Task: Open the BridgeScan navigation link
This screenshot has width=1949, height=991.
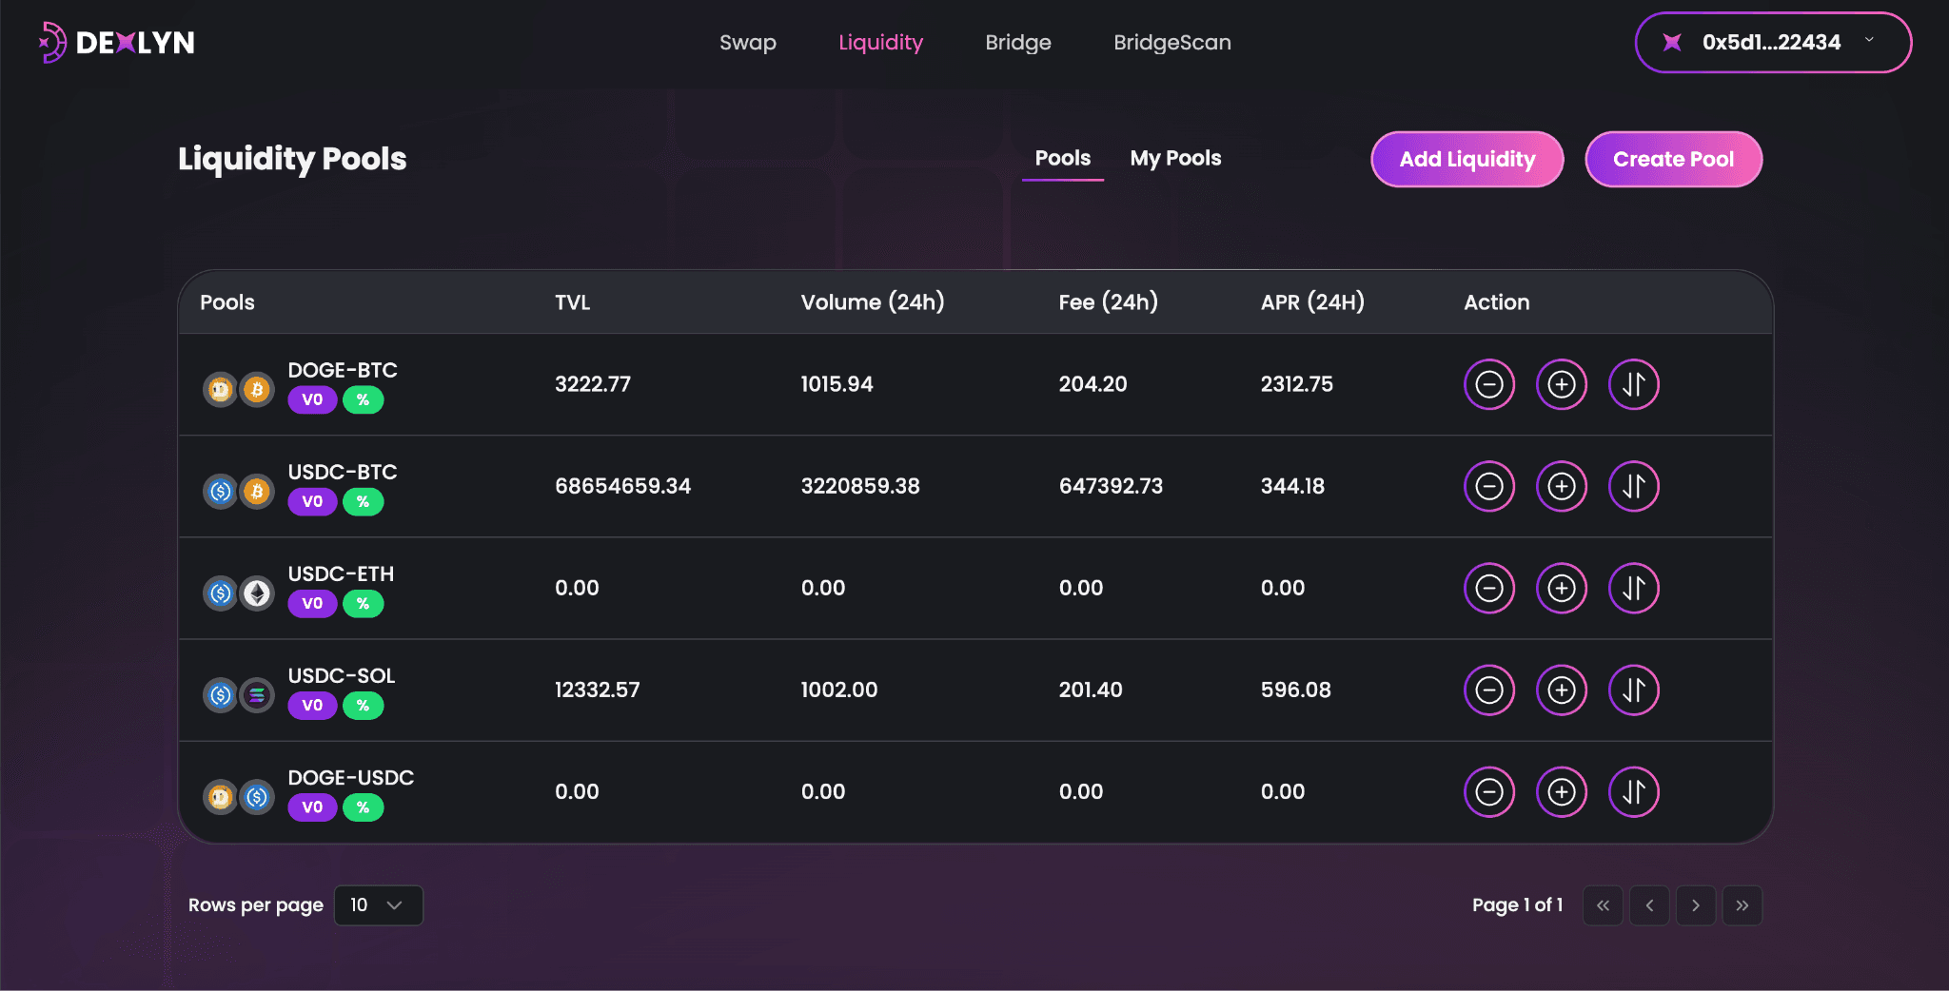Action: tap(1171, 43)
